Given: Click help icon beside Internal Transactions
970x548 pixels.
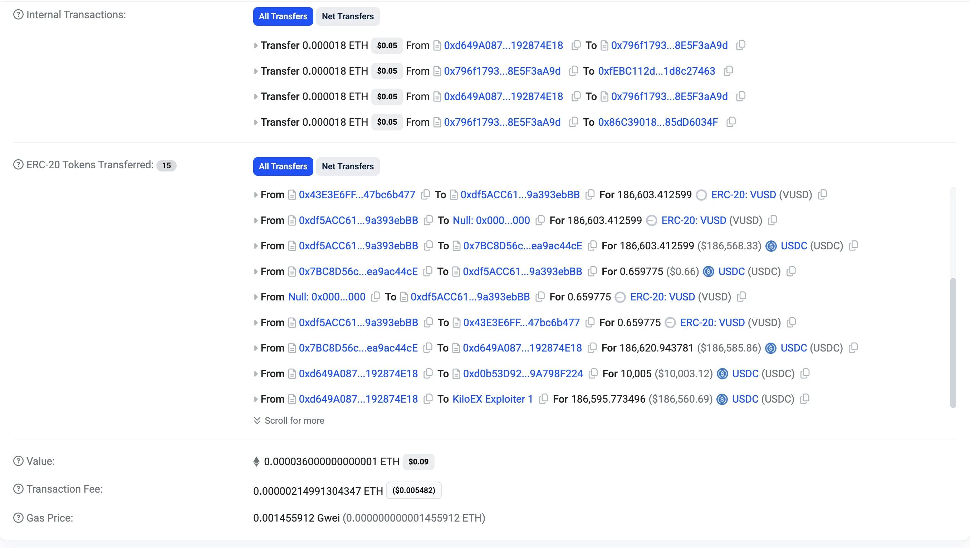Looking at the screenshot, I should click(x=18, y=15).
